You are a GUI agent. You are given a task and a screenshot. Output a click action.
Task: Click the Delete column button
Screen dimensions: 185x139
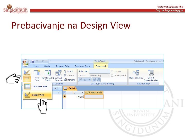tap(69, 75)
